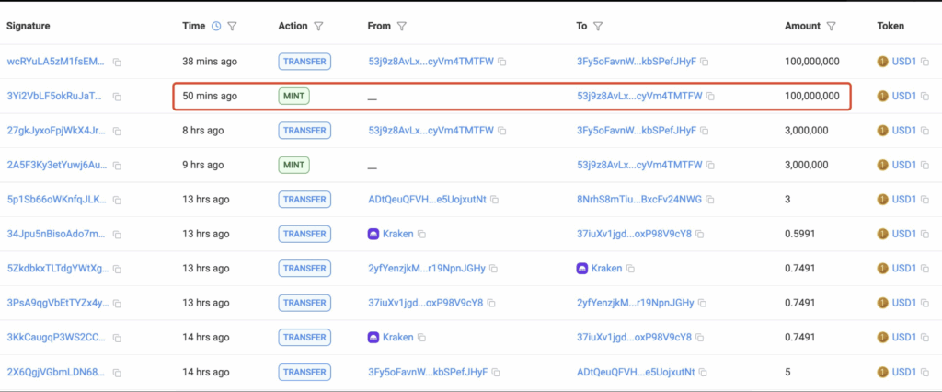Select the amount 3 in the 5p1Sb66oWKnfqJLK row
Image resolution: width=942 pixels, height=392 pixels.
pos(787,199)
